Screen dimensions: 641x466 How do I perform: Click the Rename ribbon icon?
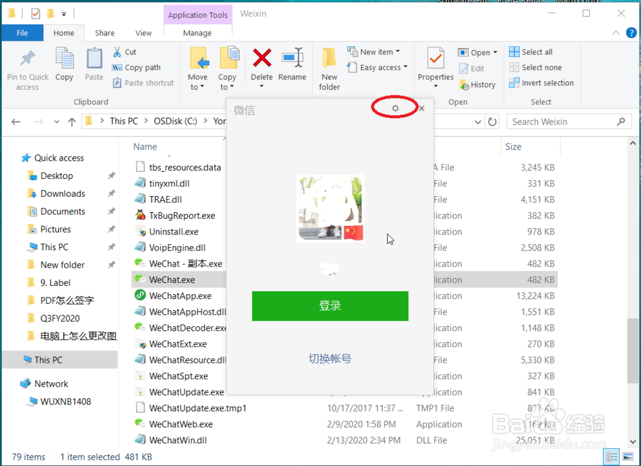coord(292,58)
